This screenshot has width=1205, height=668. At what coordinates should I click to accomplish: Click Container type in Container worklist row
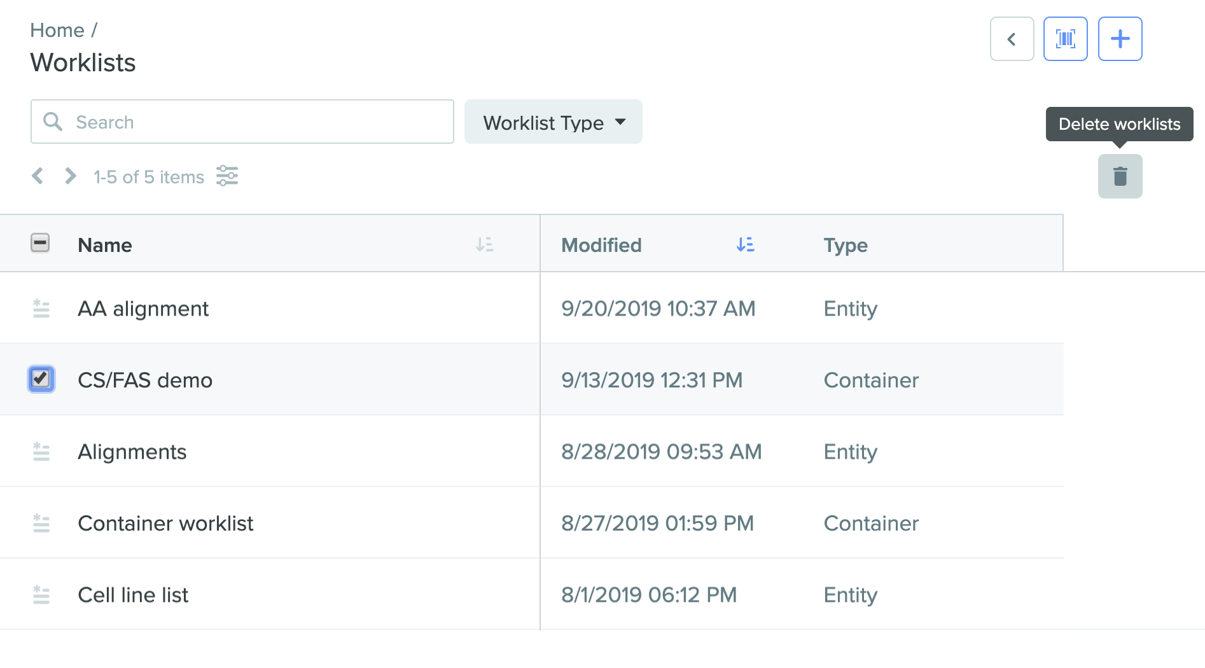click(x=871, y=523)
